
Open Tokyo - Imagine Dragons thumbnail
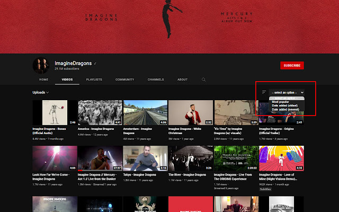click(x=145, y=158)
